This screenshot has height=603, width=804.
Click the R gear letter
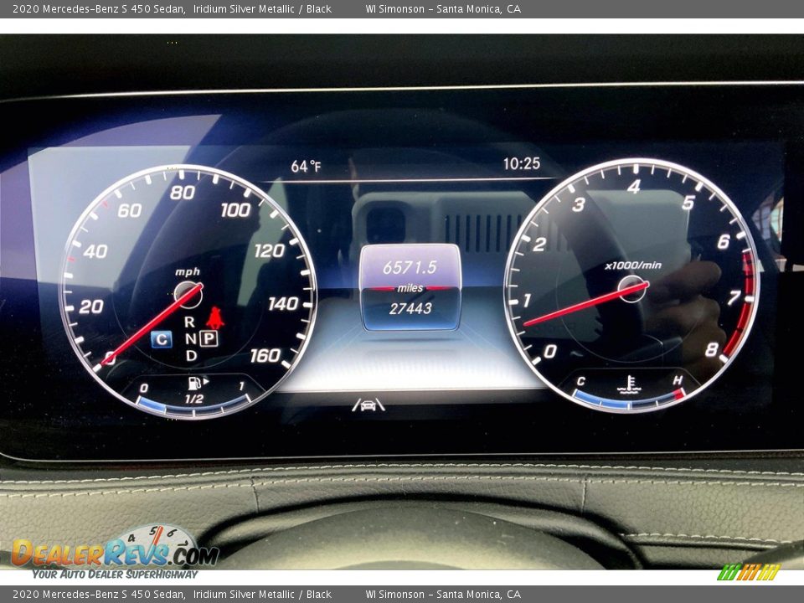pyautogui.click(x=189, y=322)
